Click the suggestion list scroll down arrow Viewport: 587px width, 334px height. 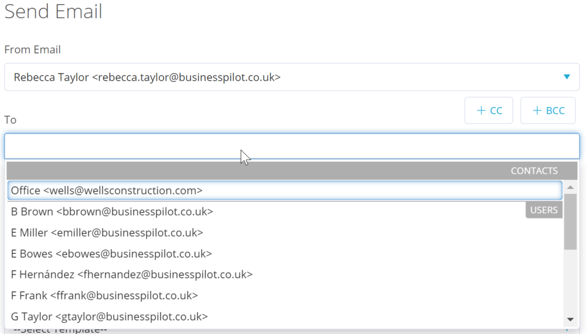pos(570,319)
